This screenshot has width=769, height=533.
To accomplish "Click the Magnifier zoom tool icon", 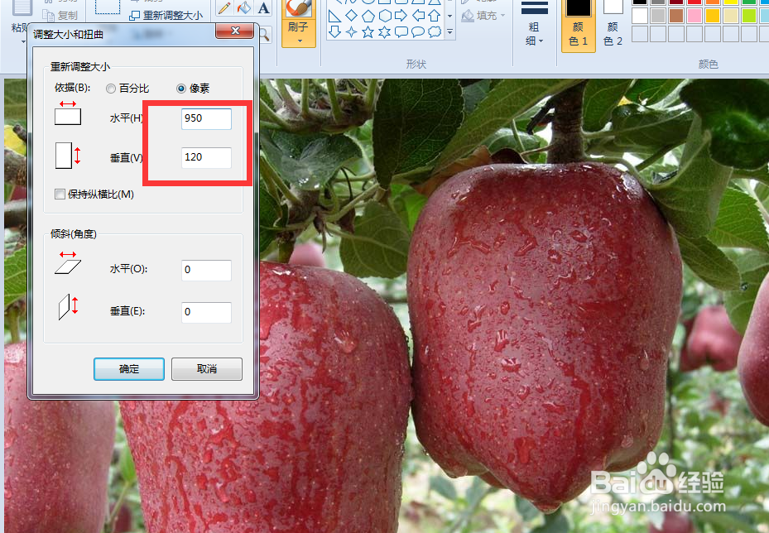I will click(264, 34).
